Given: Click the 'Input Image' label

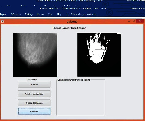Looking at the screenshot, I should (x=32, y=79).
